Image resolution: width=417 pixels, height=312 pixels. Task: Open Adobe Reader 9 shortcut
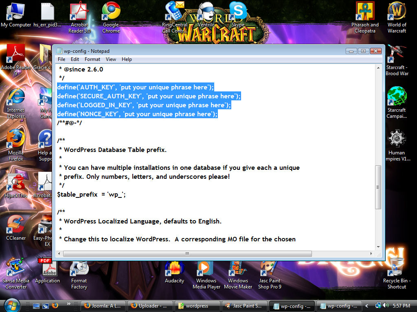click(x=16, y=60)
